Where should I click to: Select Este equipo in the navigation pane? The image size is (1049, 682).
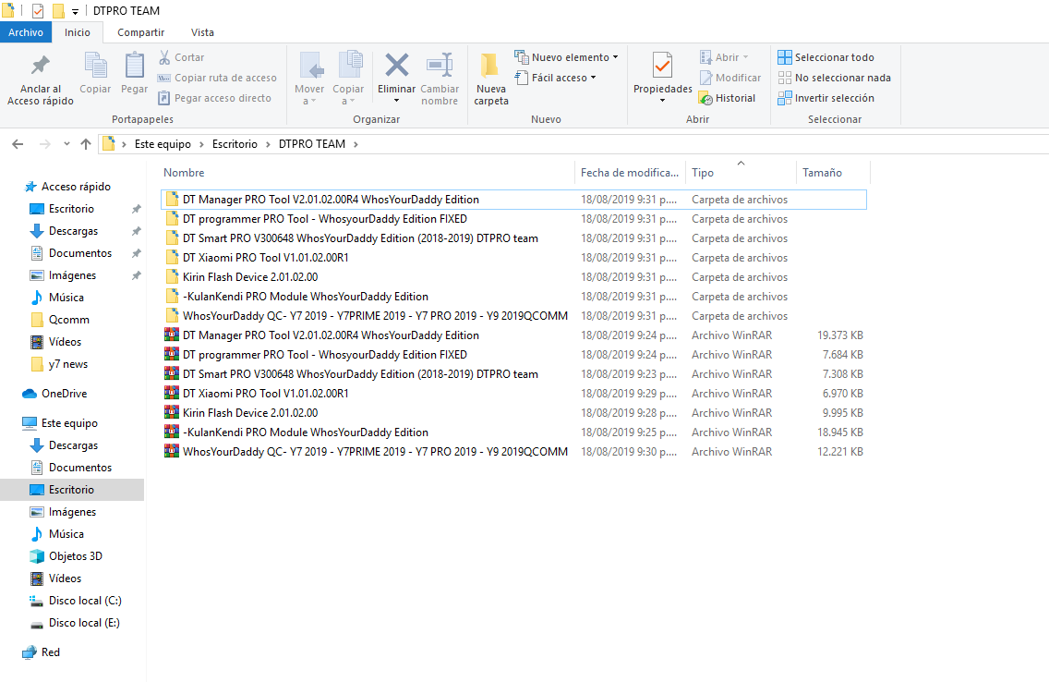(x=69, y=423)
